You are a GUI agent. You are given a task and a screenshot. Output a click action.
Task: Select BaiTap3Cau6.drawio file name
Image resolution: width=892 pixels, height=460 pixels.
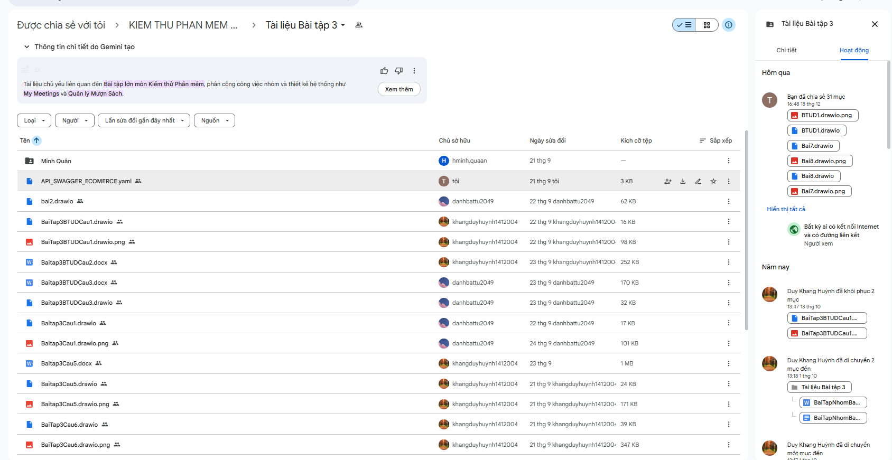[69, 425]
